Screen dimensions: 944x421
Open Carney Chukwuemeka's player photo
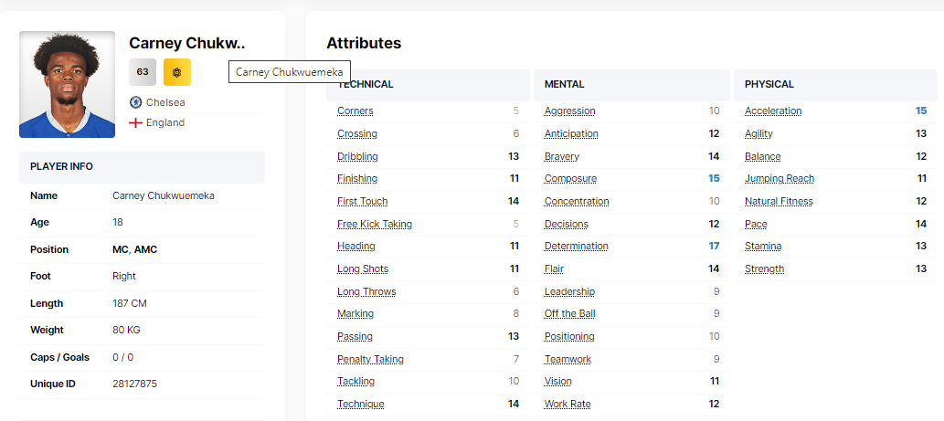click(x=67, y=85)
